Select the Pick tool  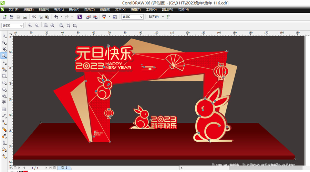click(x=4, y=36)
